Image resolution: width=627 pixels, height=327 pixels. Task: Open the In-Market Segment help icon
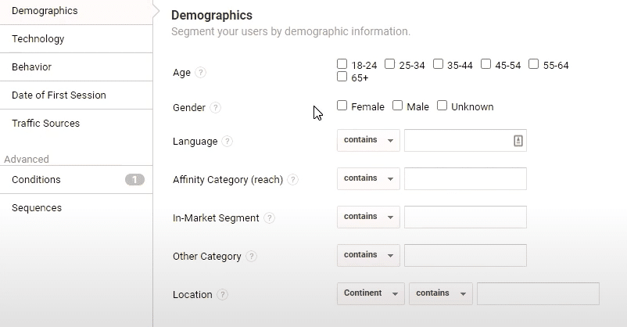pyautogui.click(x=270, y=218)
